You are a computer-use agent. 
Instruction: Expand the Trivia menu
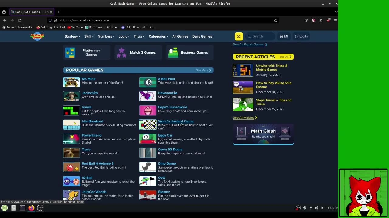(139, 36)
